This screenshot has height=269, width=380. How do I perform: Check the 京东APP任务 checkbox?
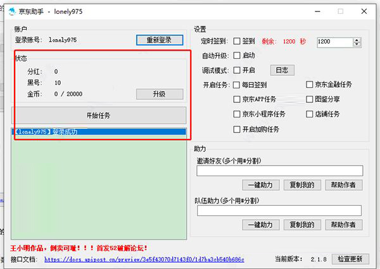(236, 99)
